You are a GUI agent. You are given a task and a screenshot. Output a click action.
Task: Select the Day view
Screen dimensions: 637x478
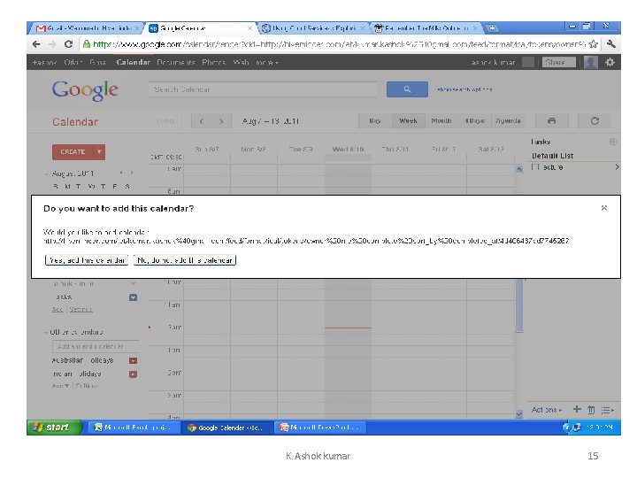point(375,120)
